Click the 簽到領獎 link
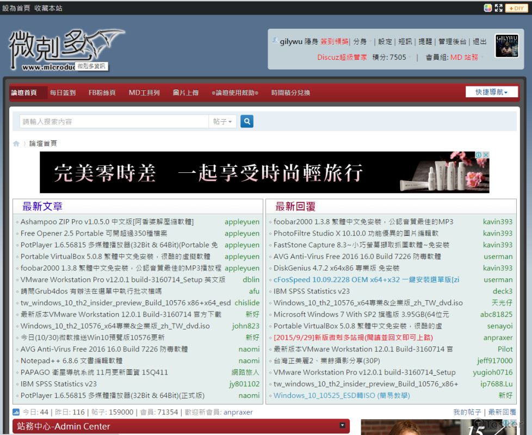This screenshot has height=435, width=532. coord(334,41)
